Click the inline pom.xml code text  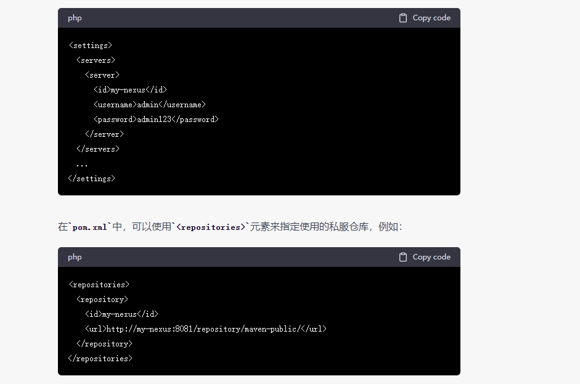tap(89, 227)
